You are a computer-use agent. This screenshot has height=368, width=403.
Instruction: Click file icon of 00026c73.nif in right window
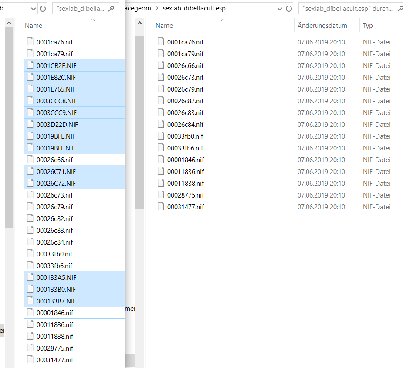(161, 77)
